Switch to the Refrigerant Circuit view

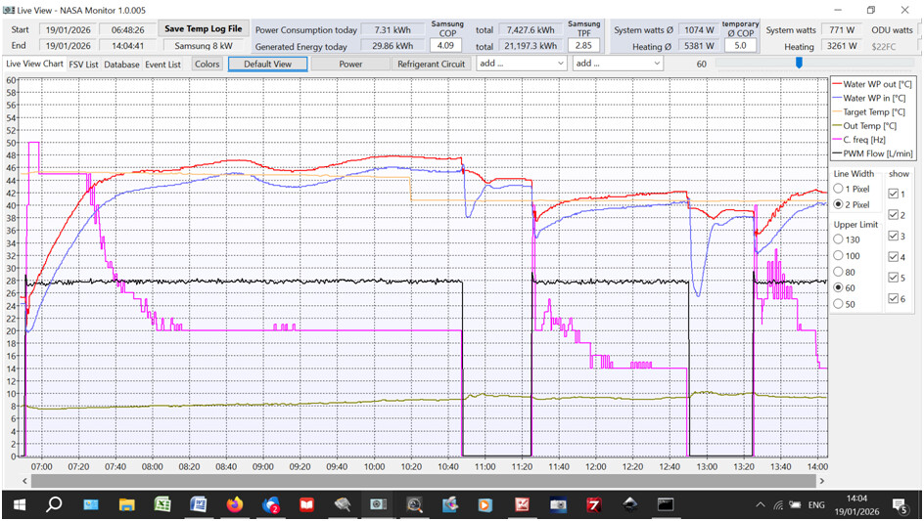[431, 65]
